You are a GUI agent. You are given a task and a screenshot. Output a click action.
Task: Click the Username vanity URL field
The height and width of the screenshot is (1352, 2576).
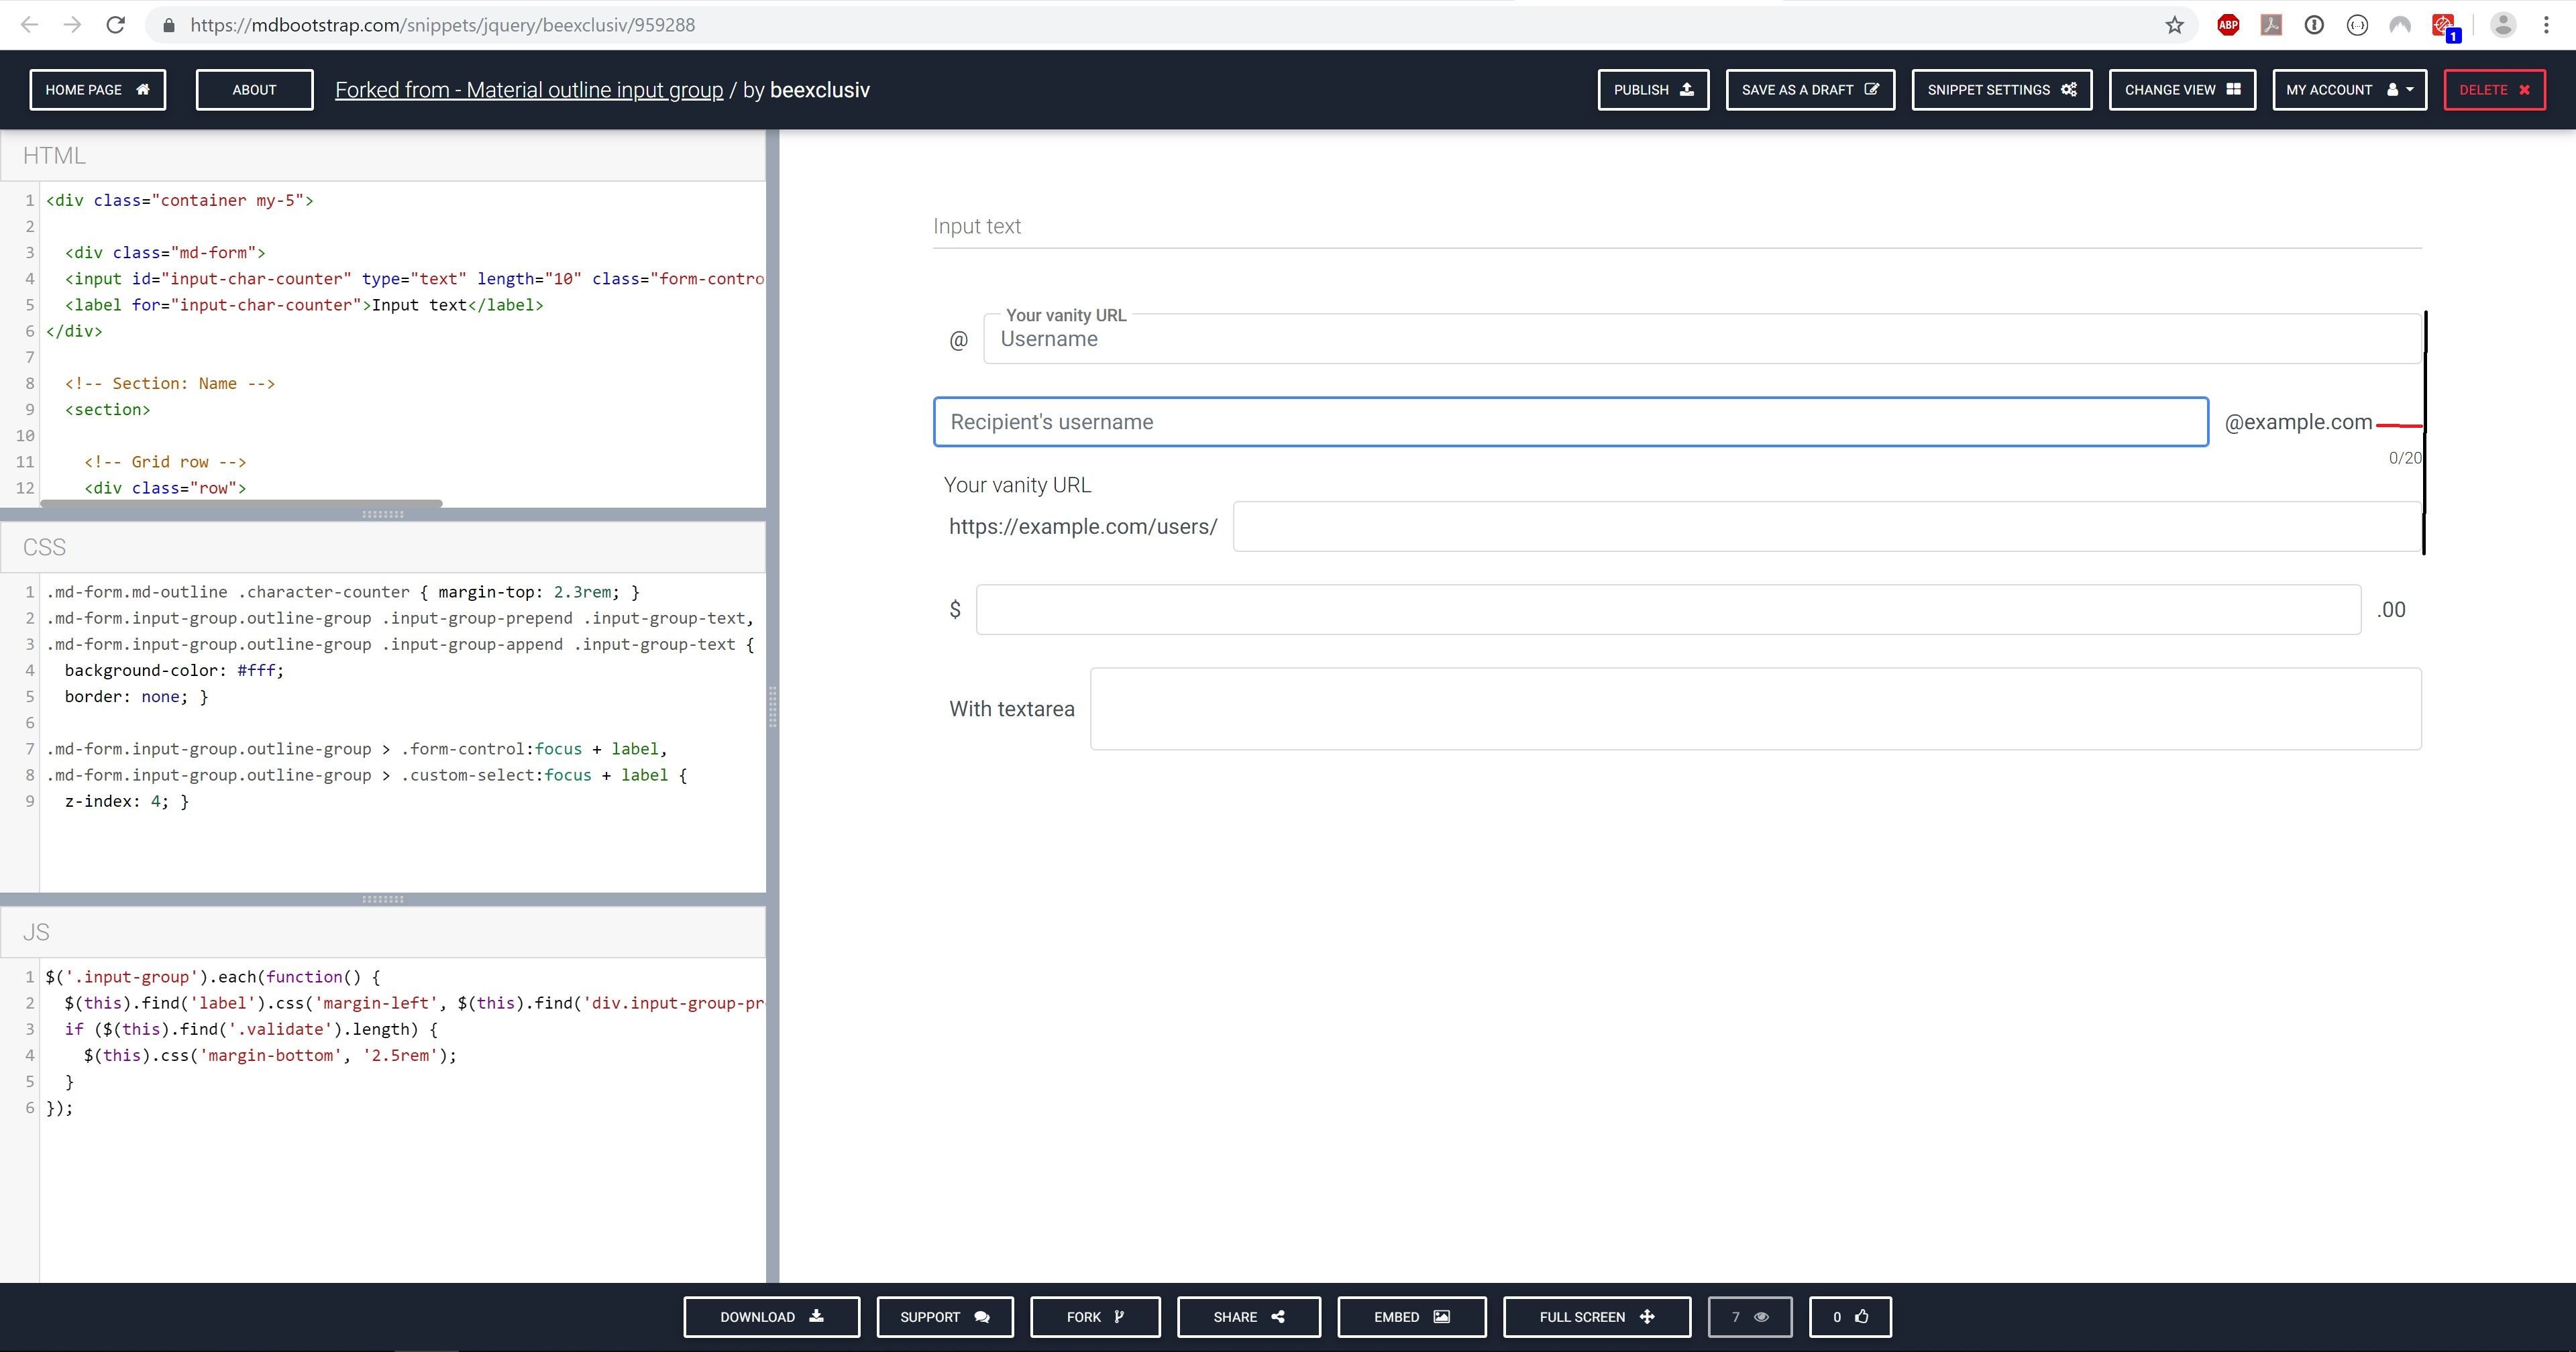1702,339
